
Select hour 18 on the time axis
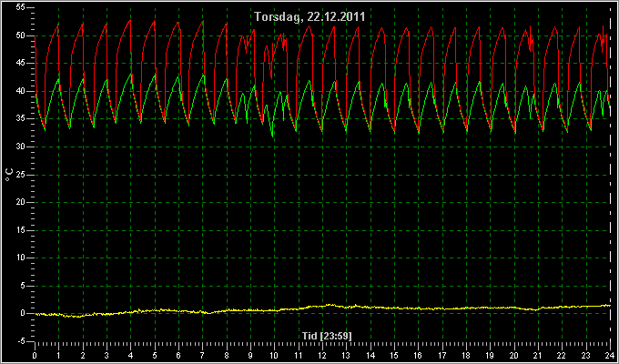[466, 355]
